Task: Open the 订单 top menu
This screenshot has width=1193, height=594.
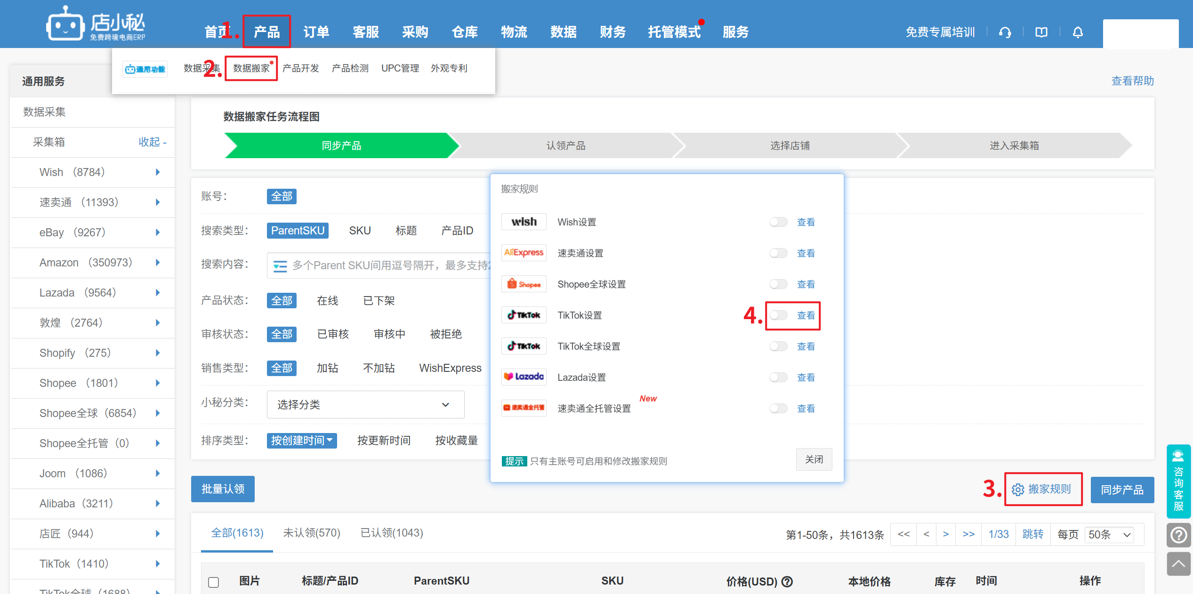Action: [x=316, y=32]
